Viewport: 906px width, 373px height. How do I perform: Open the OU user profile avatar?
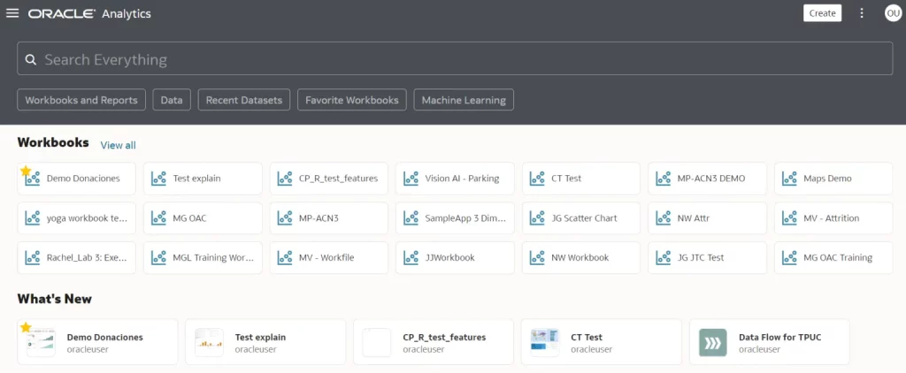pyautogui.click(x=892, y=13)
